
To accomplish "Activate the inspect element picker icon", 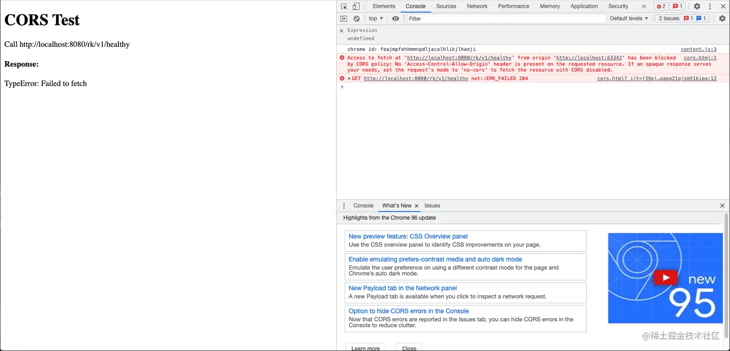I will pyautogui.click(x=344, y=6).
